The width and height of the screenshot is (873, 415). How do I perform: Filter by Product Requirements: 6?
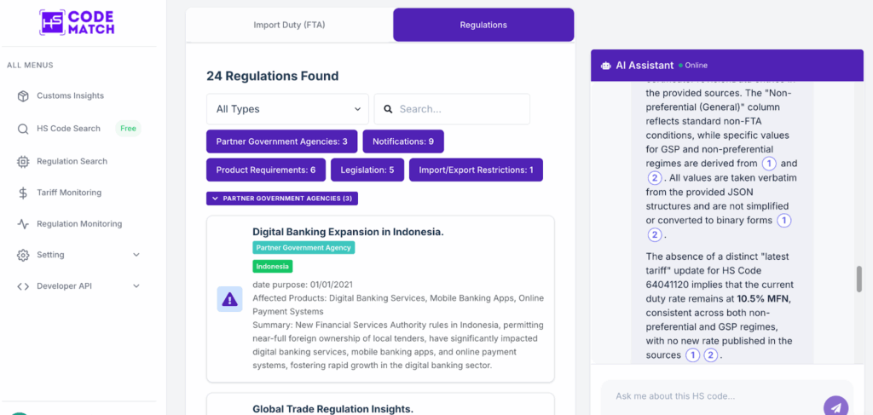click(265, 170)
